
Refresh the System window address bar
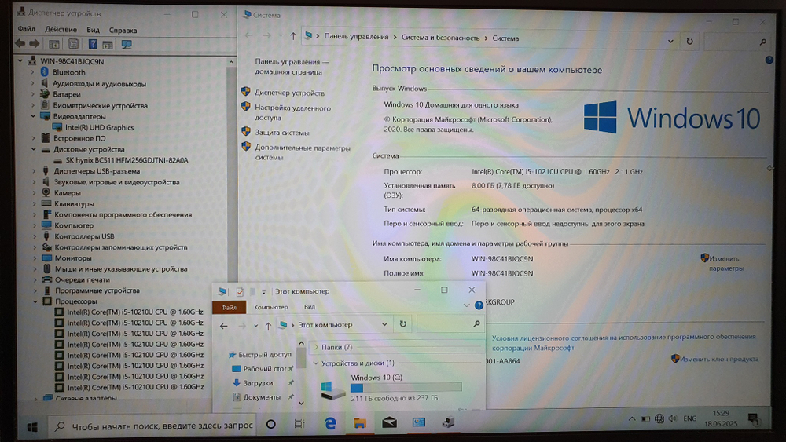pos(690,41)
